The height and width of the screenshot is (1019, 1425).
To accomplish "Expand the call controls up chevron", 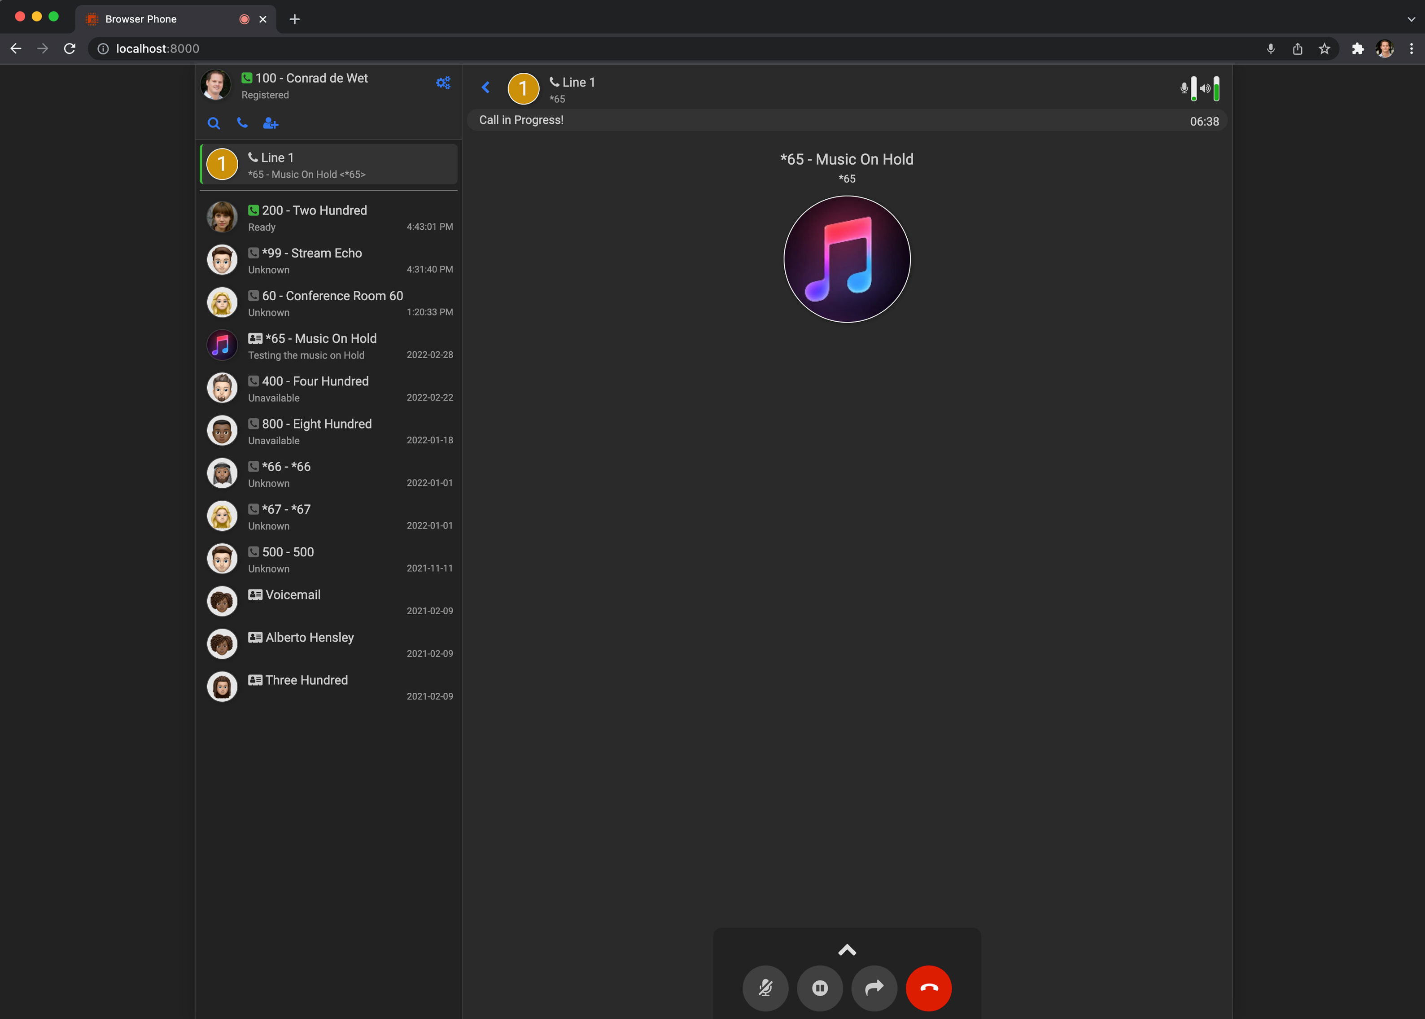I will tap(847, 950).
